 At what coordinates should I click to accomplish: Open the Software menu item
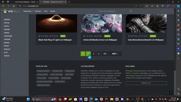[x=38, y=11]
